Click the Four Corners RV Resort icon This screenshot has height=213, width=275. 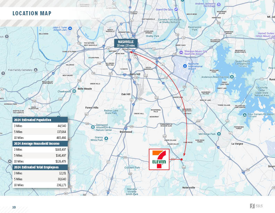pyautogui.click(x=245, y=115)
